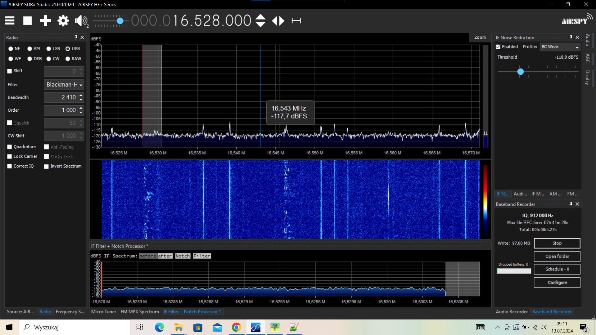The height and width of the screenshot is (335, 596).
Task: Switch to FM MPX Spectrum tab
Action: click(x=140, y=312)
